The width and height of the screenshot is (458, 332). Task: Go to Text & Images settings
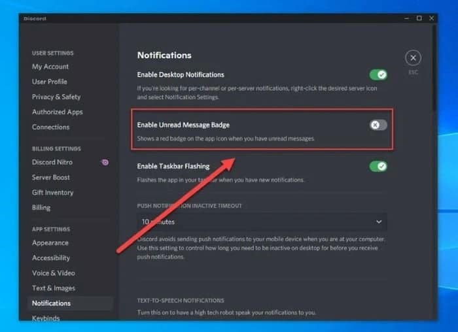click(x=54, y=288)
